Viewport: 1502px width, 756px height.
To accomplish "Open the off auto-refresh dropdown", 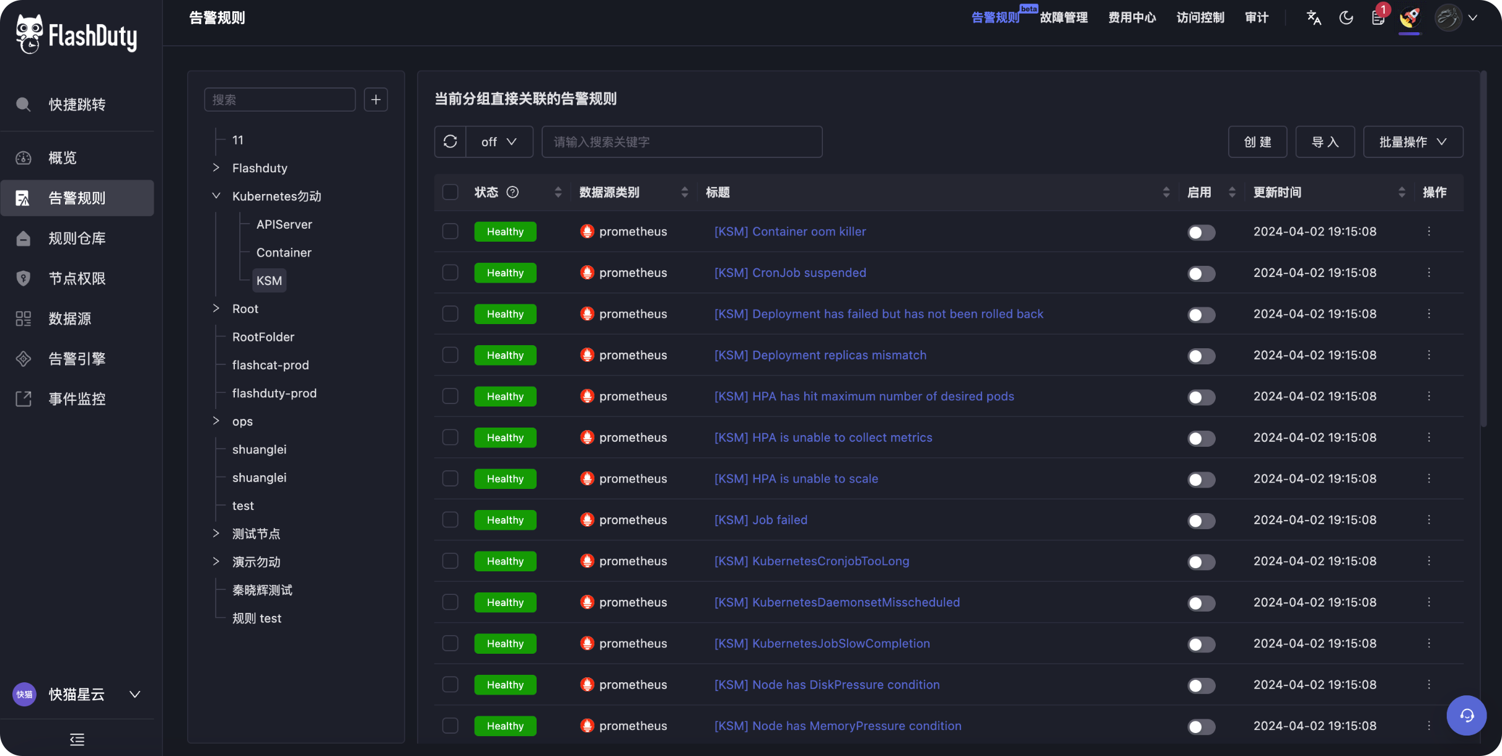I will [499, 142].
